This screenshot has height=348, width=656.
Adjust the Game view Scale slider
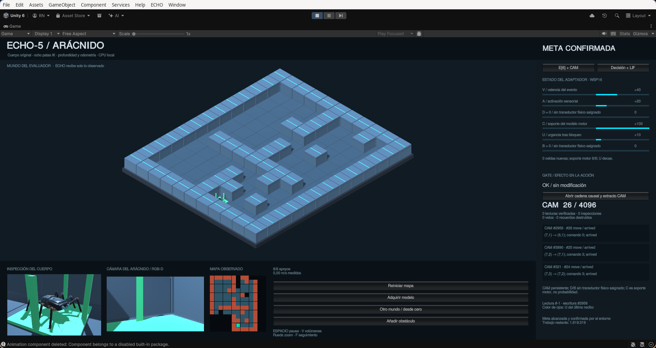tap(159, 34)
